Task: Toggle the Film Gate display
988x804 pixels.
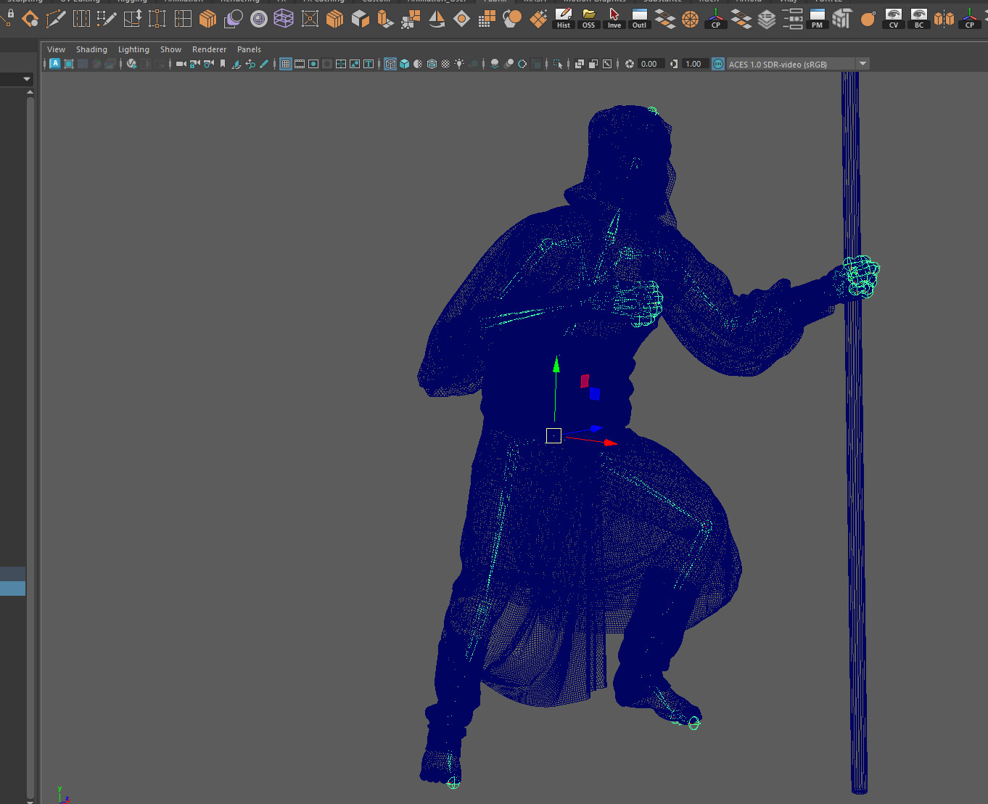Action: tap(300, 64)
